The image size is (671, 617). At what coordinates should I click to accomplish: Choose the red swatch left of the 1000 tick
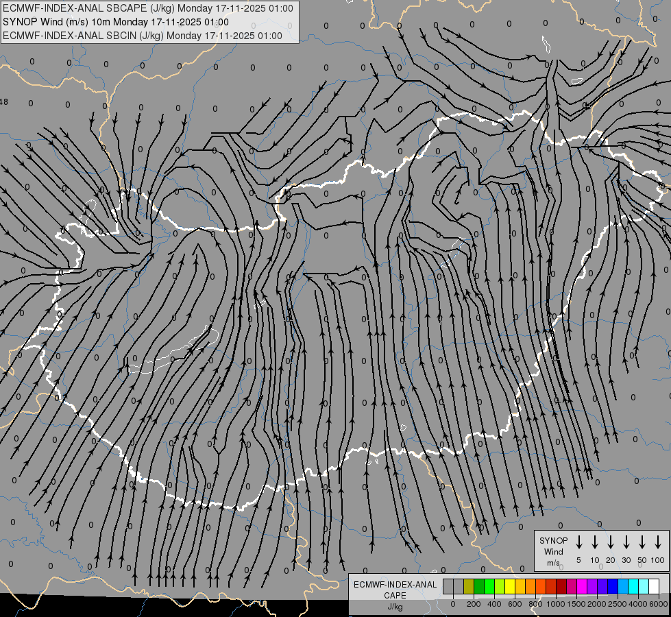(551, 586)
